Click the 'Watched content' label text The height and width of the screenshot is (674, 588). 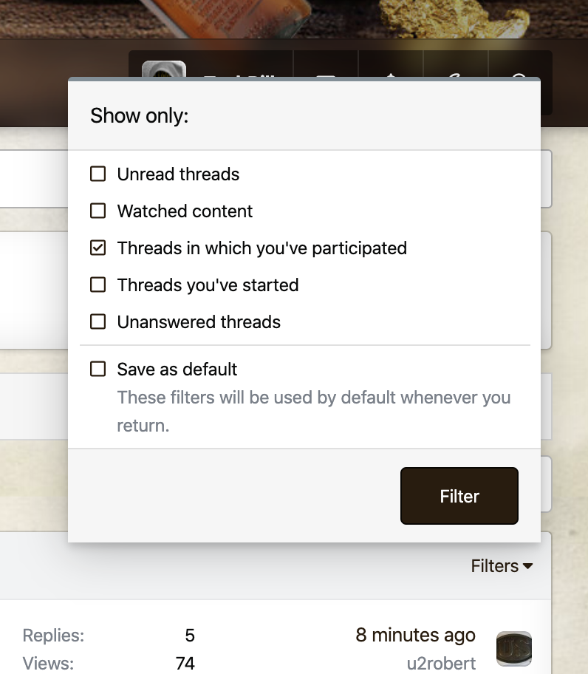coord(185,211)
